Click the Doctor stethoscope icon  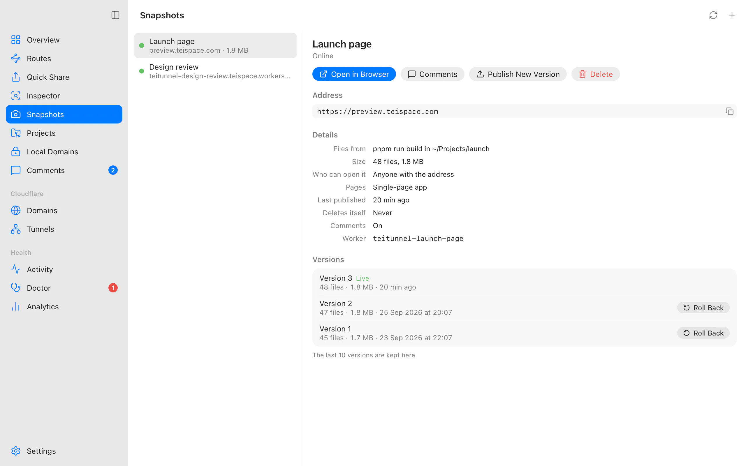tap(16, 287)
